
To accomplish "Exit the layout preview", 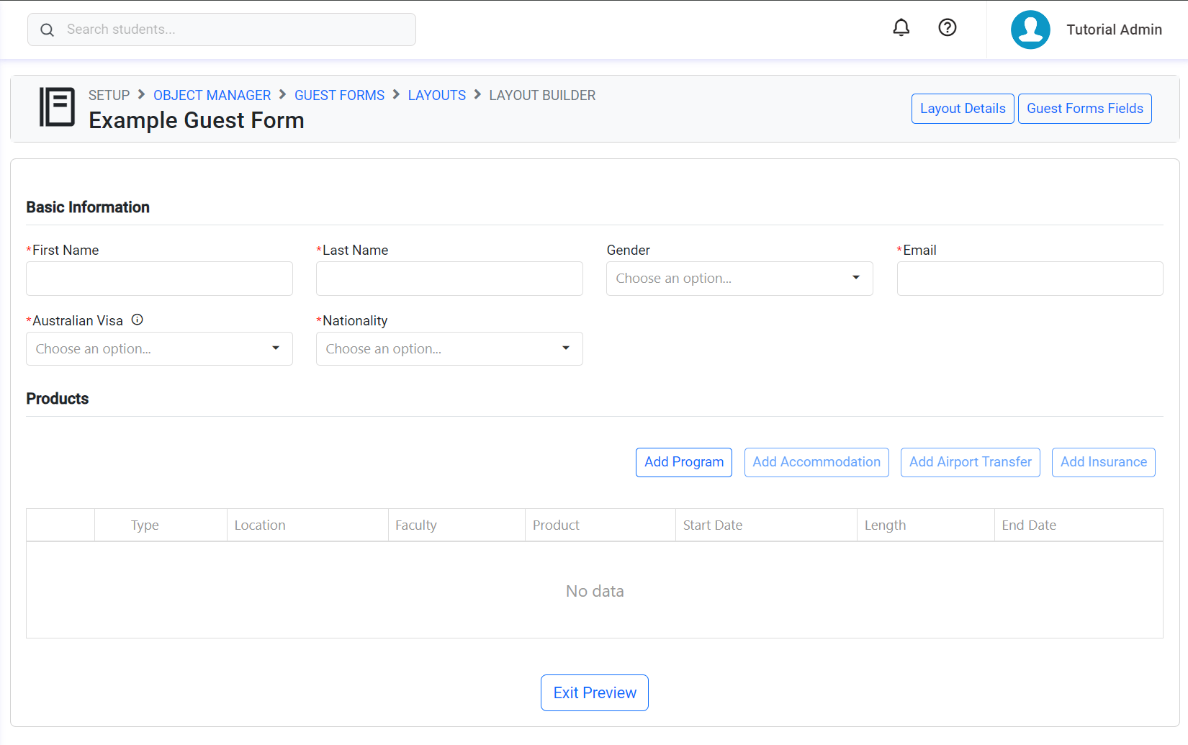I will coord(595,692).
